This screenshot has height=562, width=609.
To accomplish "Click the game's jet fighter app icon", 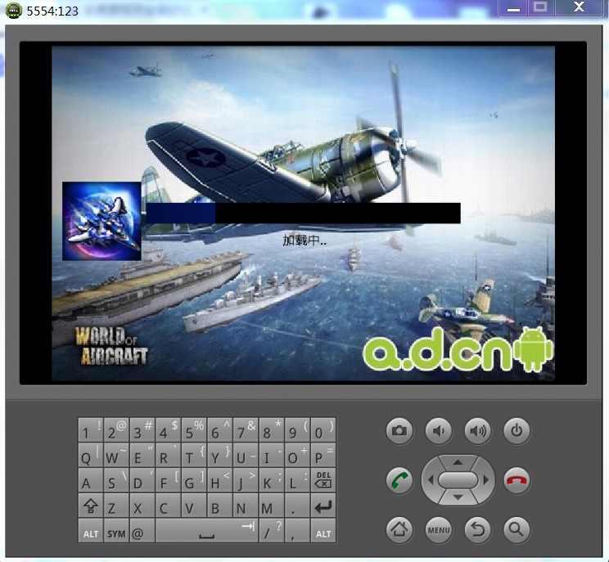I will pyautogui.click(x=101, y=221).
